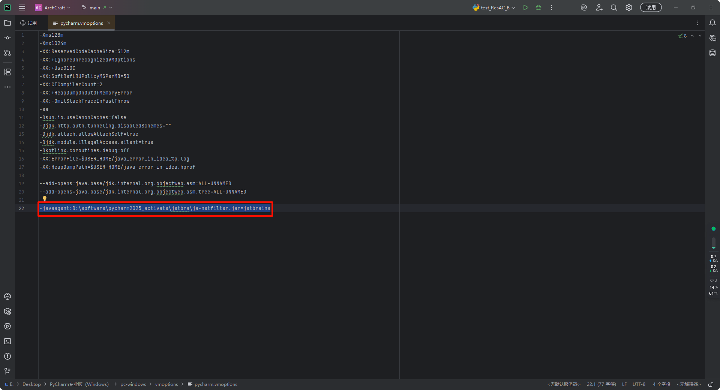Open the ArchCraft project switcher
This screenshot has height=390, width=720.
52,7
